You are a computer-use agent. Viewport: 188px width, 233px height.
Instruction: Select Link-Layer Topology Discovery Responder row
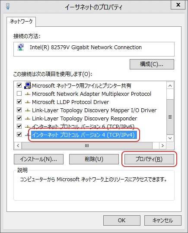[84, 118]
